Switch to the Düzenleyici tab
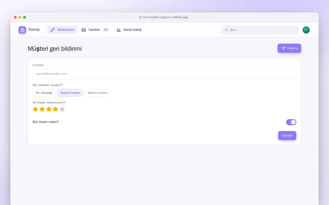The width and height of the screenshot is (329, 205). coord(62,30)
